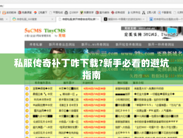Click the 5uCMS TinyCMS logo
183x138 pixels.
[45, 33]
